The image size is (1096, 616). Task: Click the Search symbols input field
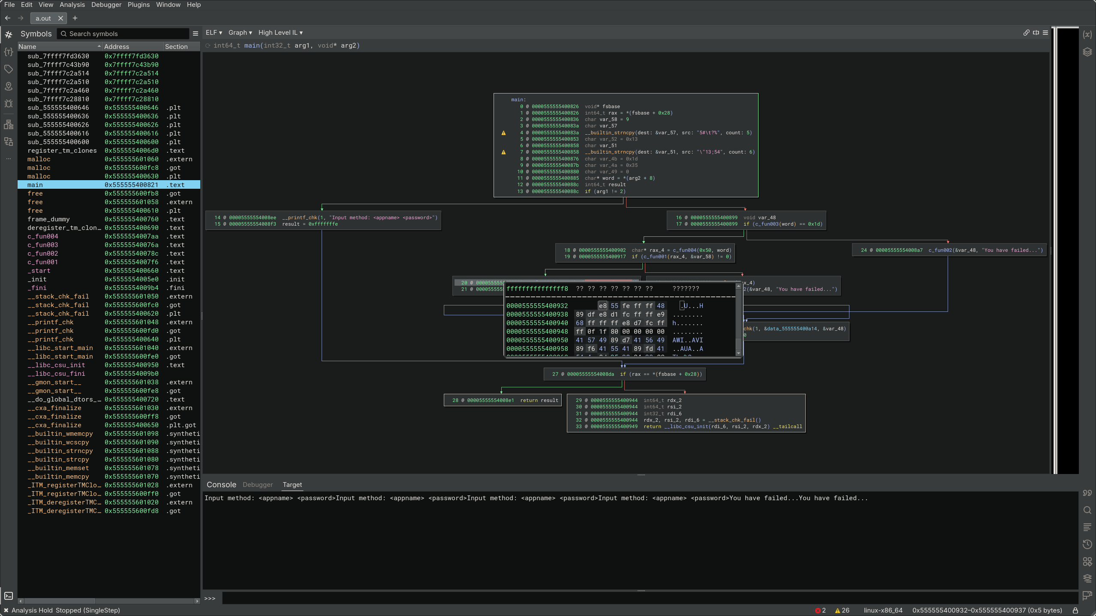coord(124,33)
